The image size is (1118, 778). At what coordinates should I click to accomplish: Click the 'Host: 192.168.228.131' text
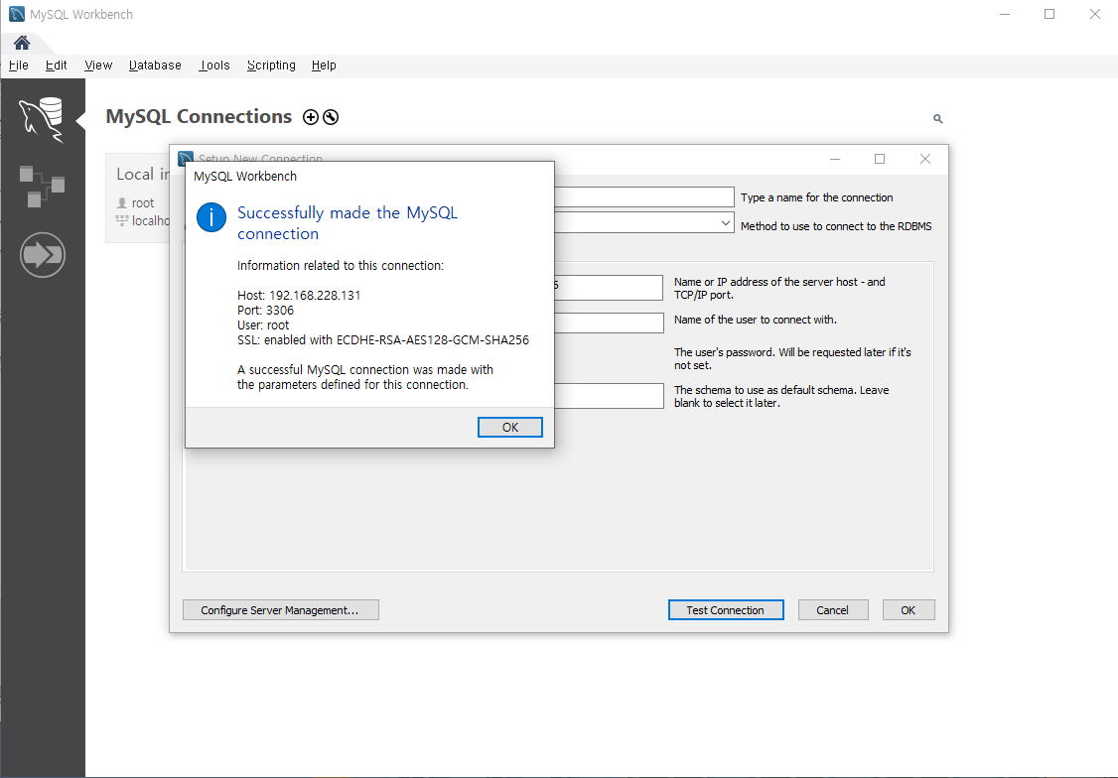(299, 295)
